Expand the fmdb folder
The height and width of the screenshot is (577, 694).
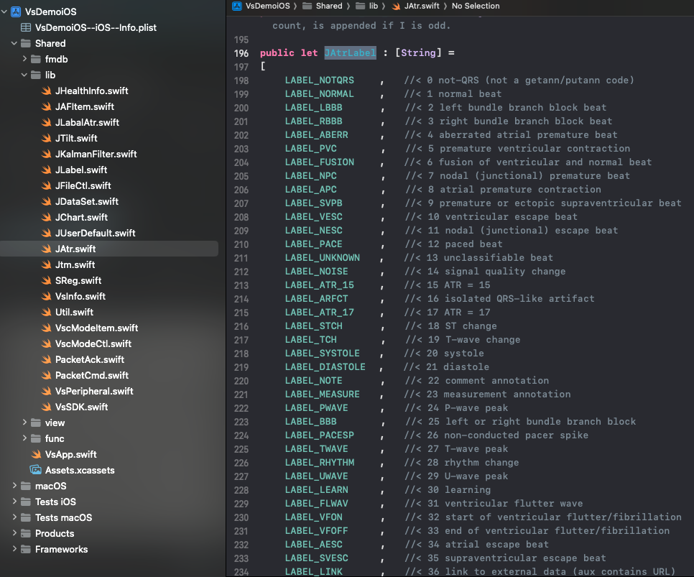[25, 59]
